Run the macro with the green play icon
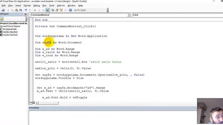The image size is (223, 125). [35, 10]
